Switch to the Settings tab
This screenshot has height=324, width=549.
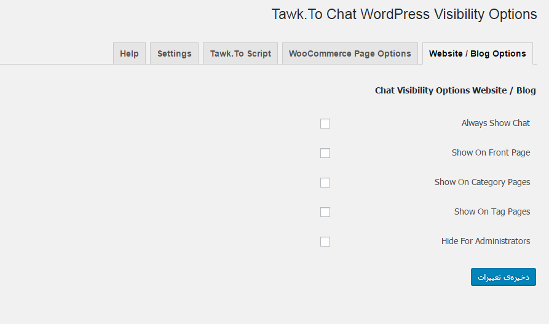click(x=174, y=53)
